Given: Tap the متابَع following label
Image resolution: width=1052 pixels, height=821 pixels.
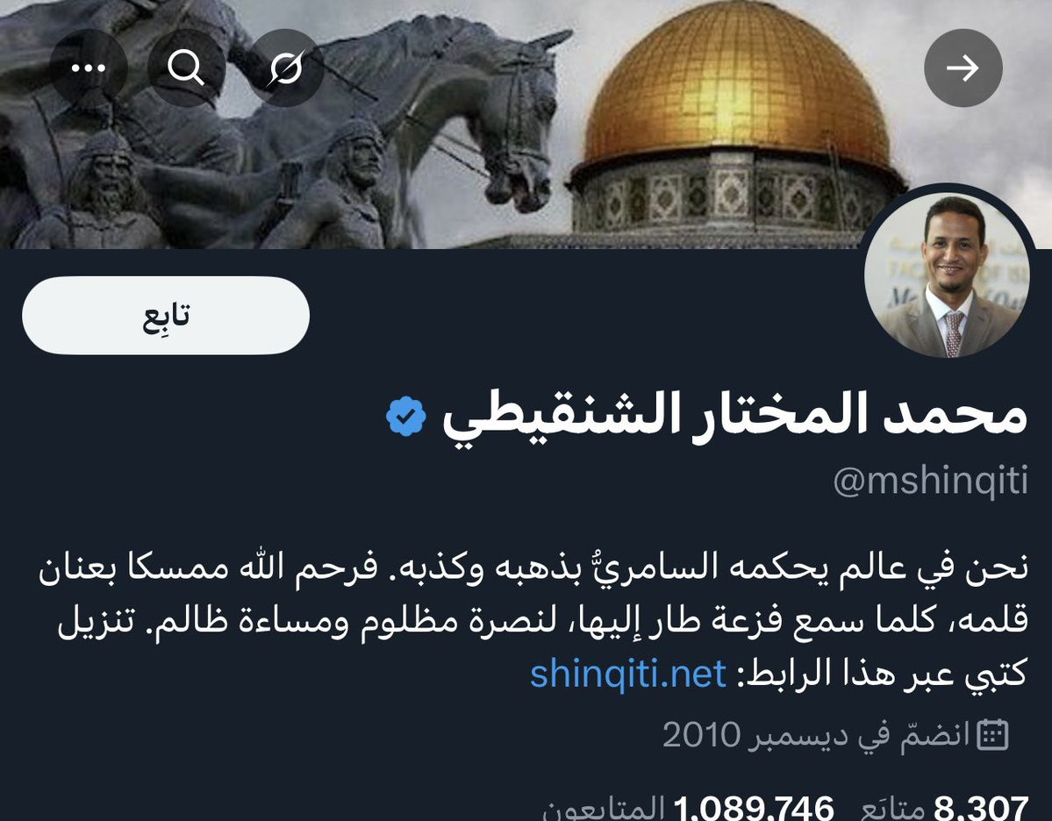Looking at the screenshot, I should coord(892,808).
